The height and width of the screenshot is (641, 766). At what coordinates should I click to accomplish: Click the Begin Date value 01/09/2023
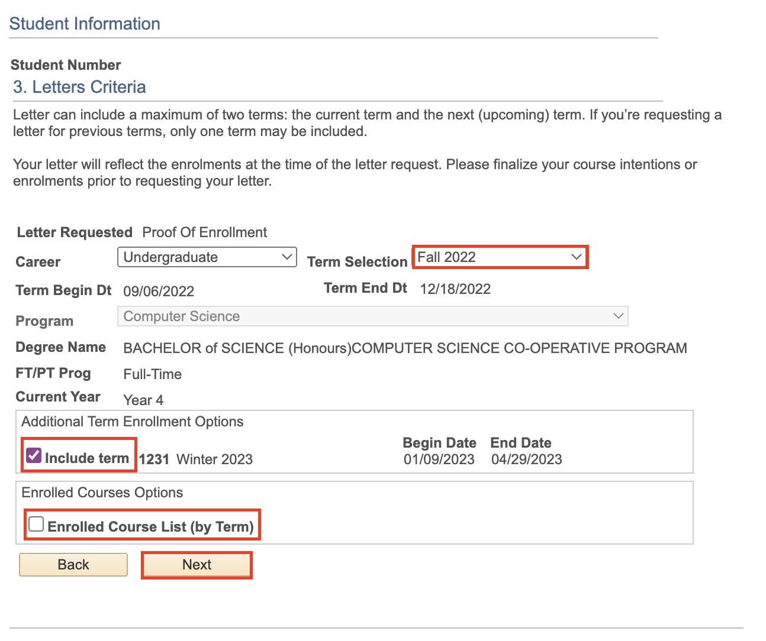coord(439,459)
